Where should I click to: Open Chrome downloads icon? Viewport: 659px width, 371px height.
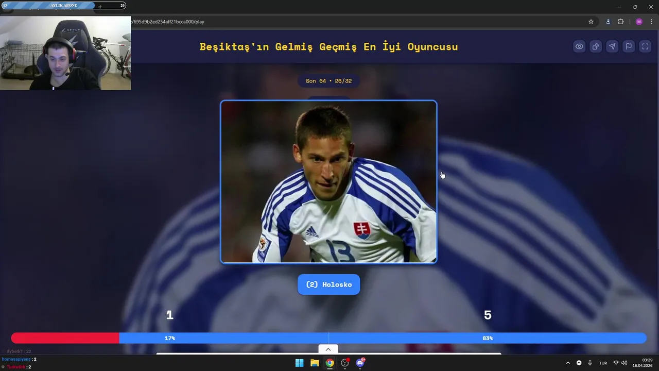click(608, 22)
